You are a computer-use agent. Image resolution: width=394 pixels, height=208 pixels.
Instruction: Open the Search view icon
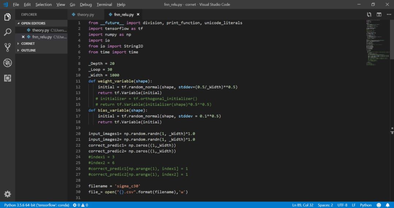point(8,32)
